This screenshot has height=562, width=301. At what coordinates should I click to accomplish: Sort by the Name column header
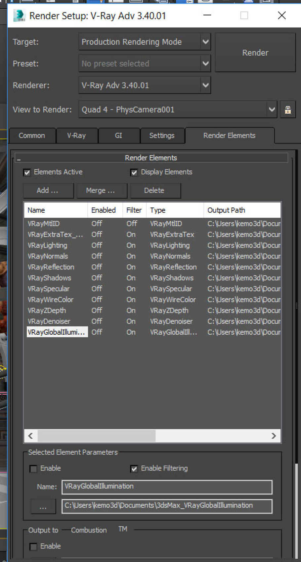point(56,210)
